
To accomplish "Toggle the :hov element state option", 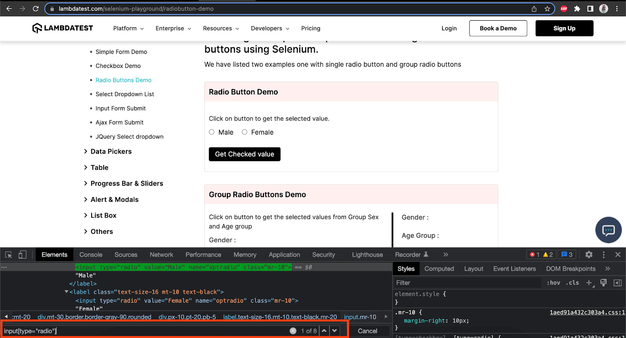I will coord(553,283).
